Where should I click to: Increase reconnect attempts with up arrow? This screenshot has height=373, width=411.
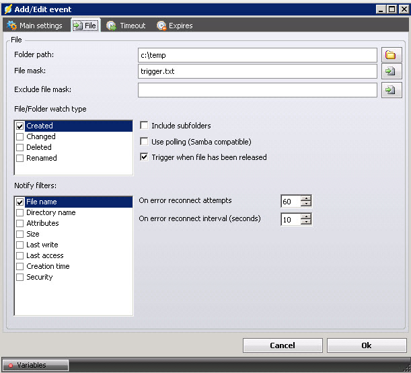pyautogui.click(x=306, y=198)
